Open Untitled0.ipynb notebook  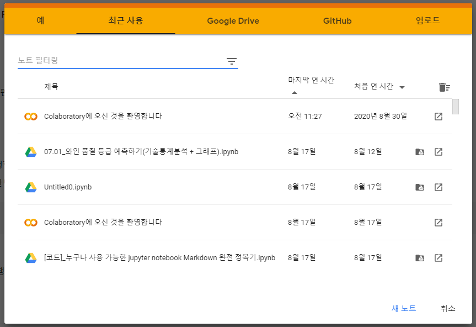(x=68, y=187)
